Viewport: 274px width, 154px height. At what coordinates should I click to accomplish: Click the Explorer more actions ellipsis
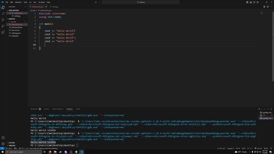25,7
